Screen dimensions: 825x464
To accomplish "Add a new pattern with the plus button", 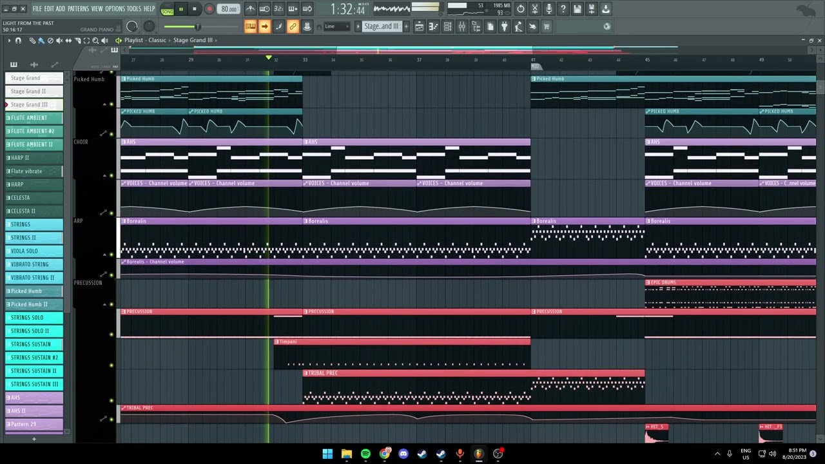I will [x=406, y=26].
